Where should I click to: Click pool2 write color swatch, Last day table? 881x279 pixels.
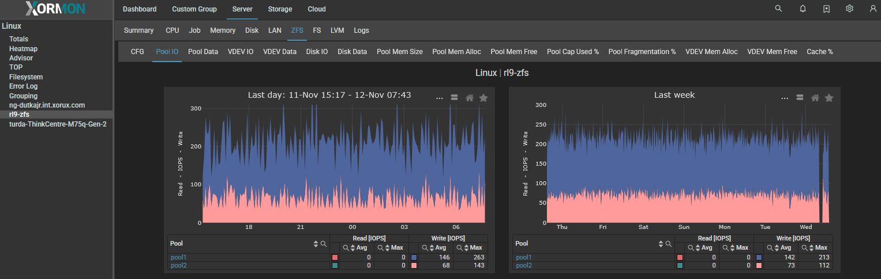coord(414,266)
